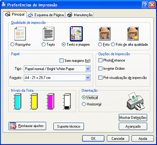Click the black ink level cartridge
Screen dimensions: 157x145
point(67,101)
